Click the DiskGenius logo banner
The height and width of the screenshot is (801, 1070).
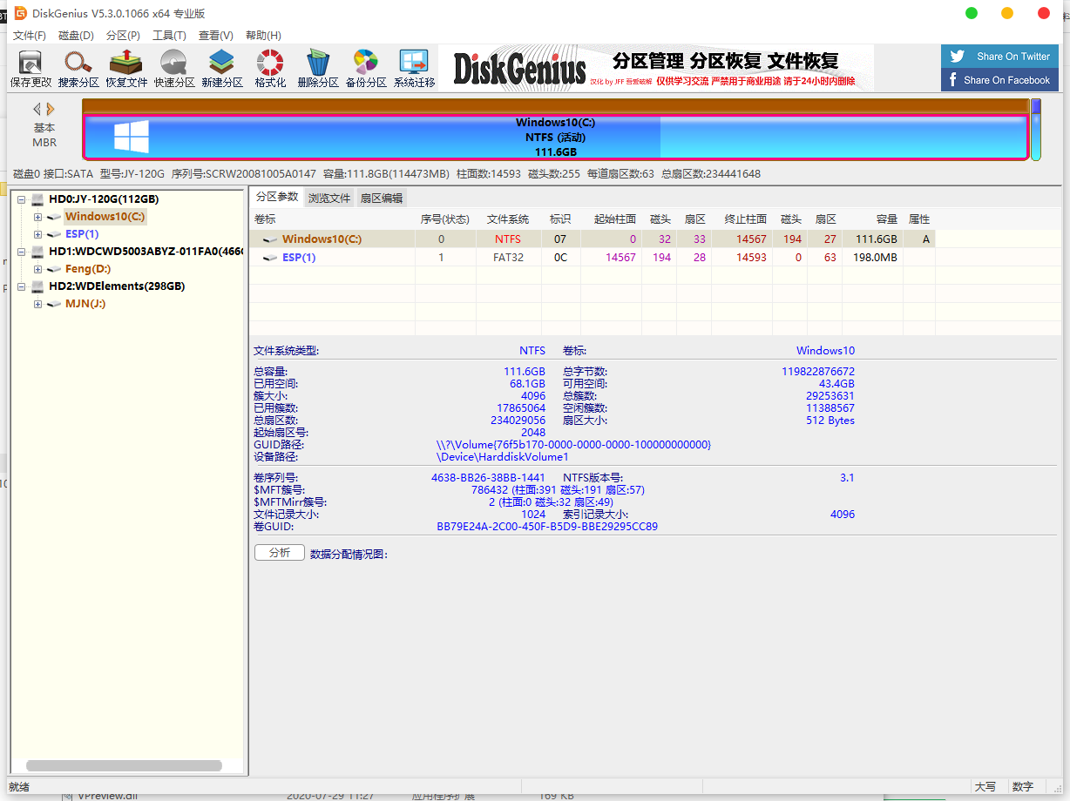[x=656, y=68]
